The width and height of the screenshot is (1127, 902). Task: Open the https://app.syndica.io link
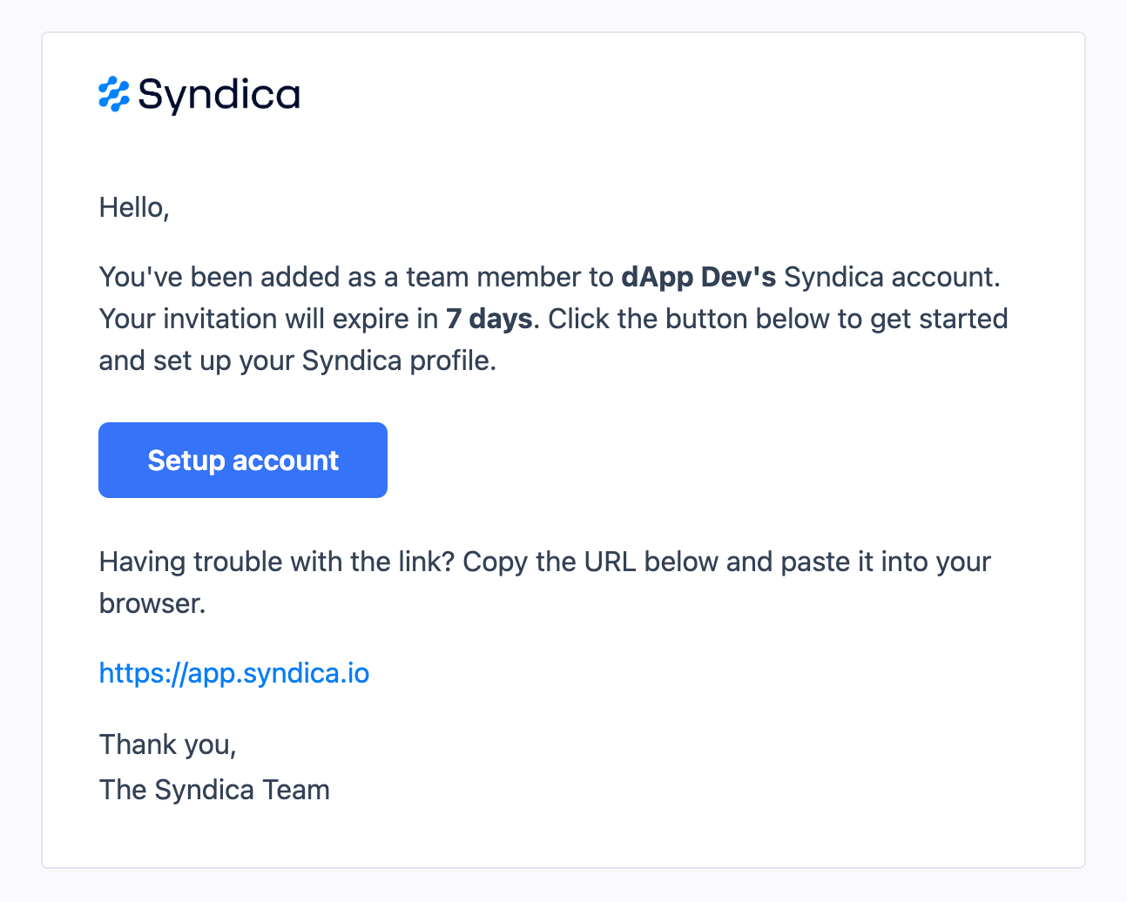[x=233, y=673]
